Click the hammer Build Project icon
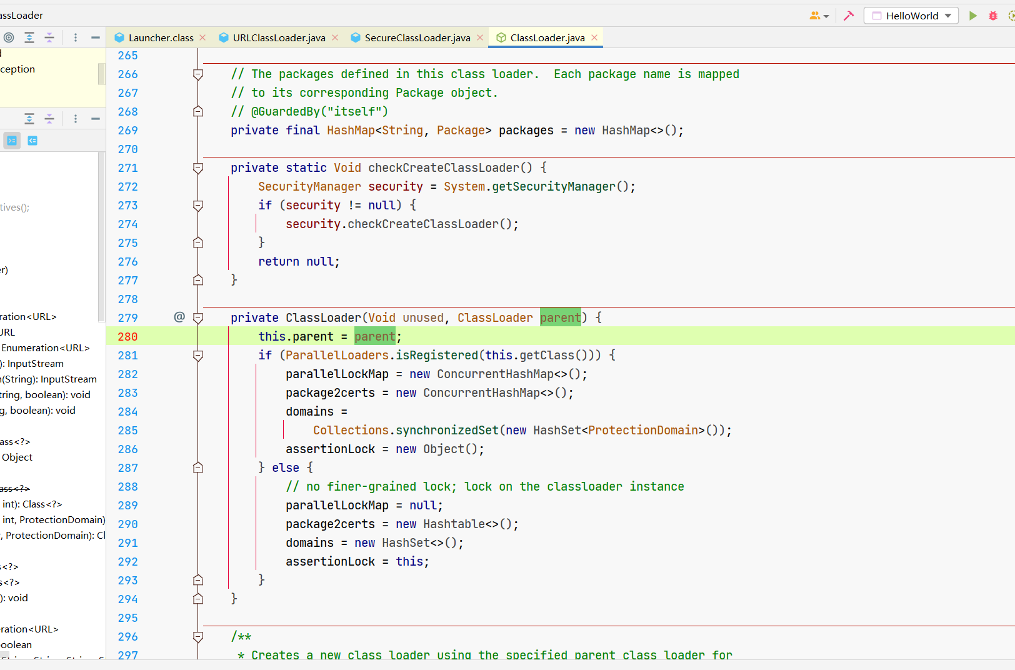Screen dimensions: 1015x670 (x=849, y=16)
